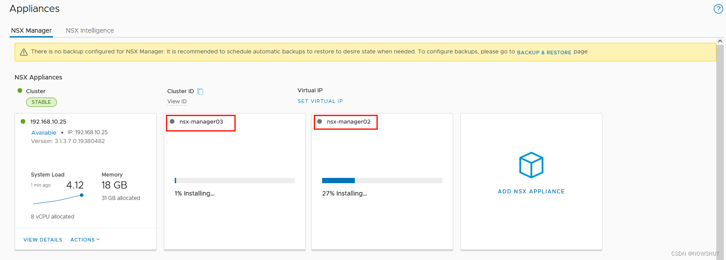Click the nsx-manager02 install progress bar
The height and width of the screenshot is (260, 726).
pyautogui.click(x=382, y=181)
